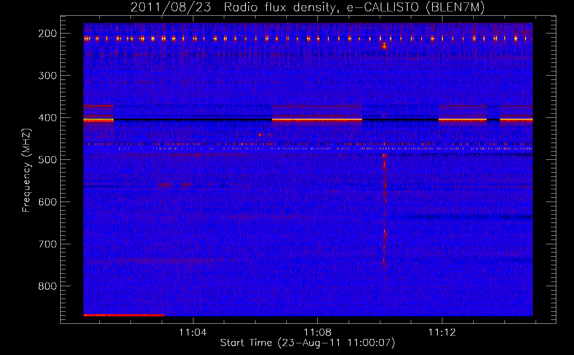
Task: Click the 11:12 time tick label
Action: pyautogui.click(x=442, y=333)
